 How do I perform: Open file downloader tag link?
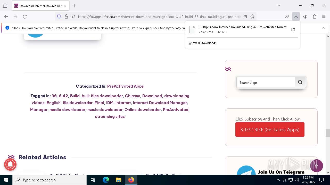78,103
